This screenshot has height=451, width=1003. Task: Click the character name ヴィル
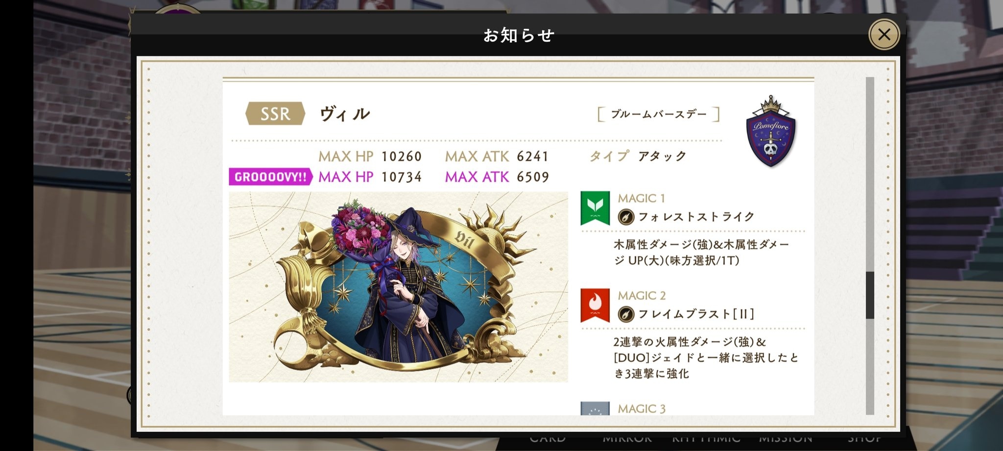tap(345, 114)
